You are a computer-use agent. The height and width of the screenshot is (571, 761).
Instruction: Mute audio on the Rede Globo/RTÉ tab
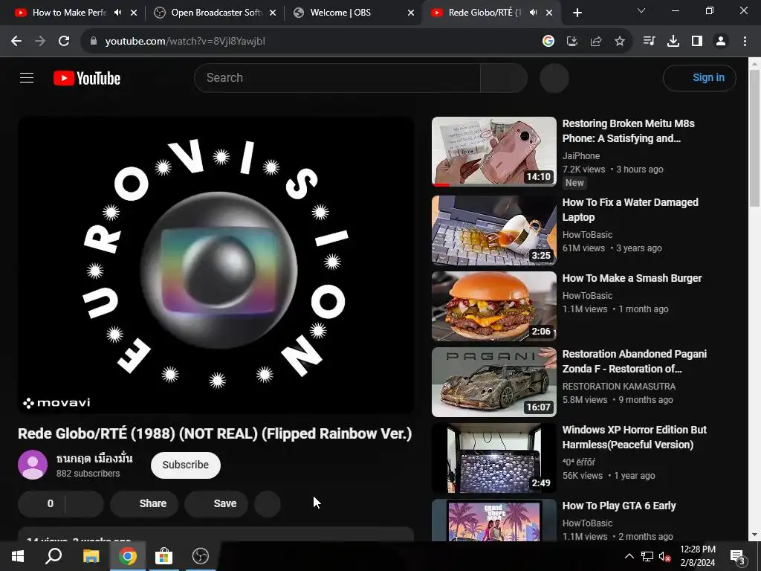[533, 13]
